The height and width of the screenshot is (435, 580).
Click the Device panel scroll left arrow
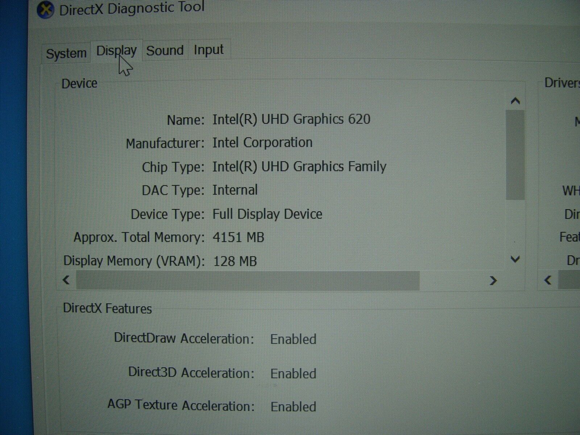point(66,280)
